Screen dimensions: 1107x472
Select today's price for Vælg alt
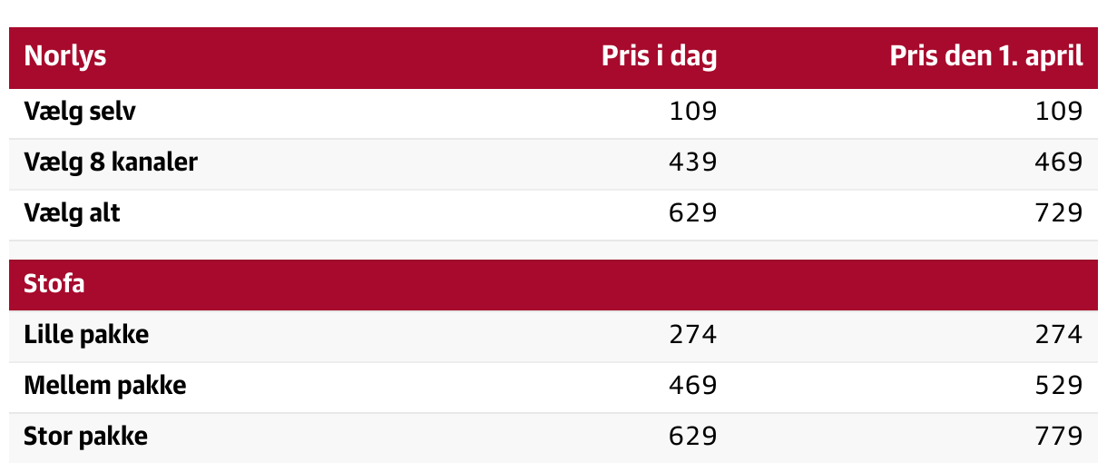point(693,214)
